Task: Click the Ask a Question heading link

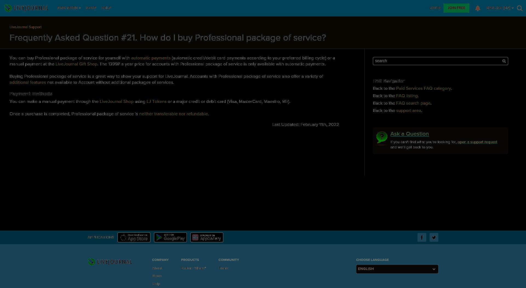Action: (x=410, y=134)
